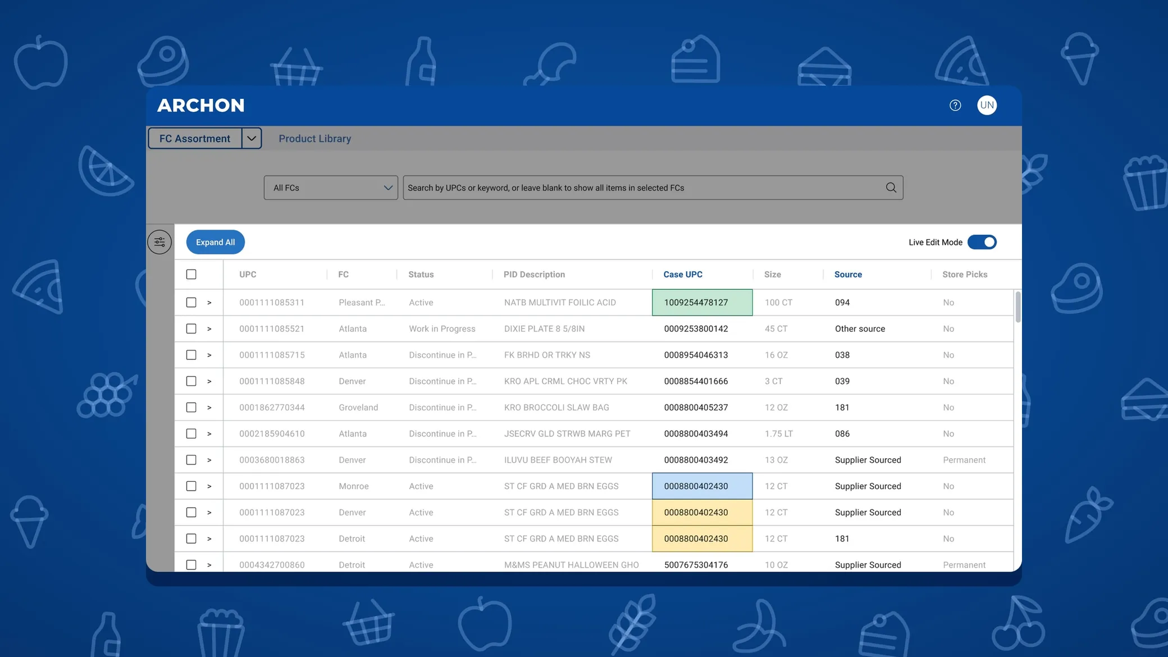Expand the M&MS PEANUT HALLOWEEN GHO row
This screenshot has height=657, width=1168.
point(209,565)
